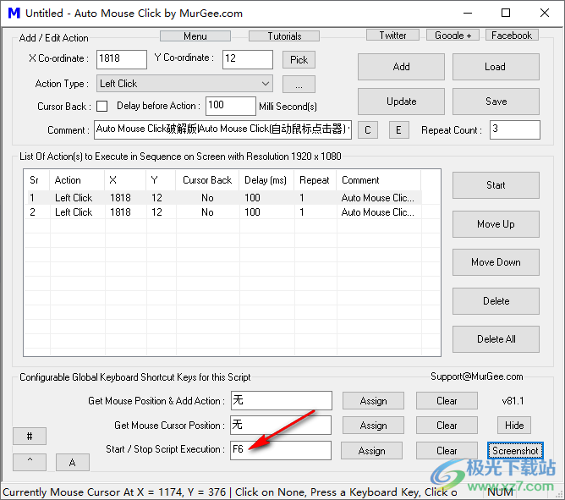
Task: Click Comment cell of row 2
Action: click(378, 212)
